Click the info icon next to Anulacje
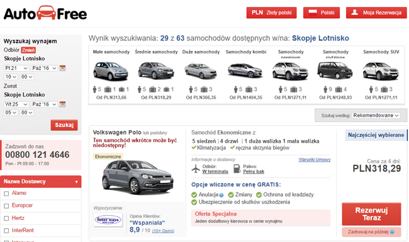This screenshot has width=409, height=242. [x=221, y=195]
